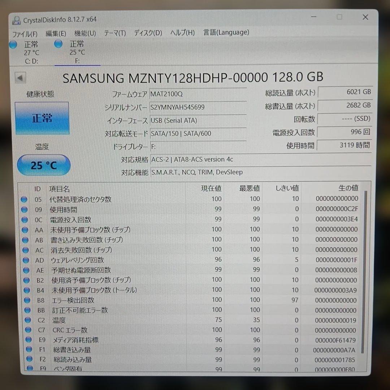Click the CrystalDiskInfo application icon in titlebar
This screenshot has height=390, width=390.
tap(16, 20)
